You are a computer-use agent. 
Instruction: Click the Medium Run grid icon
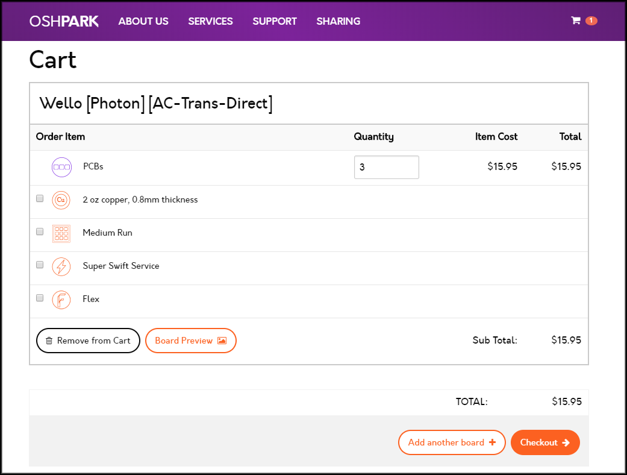(61, 233)
